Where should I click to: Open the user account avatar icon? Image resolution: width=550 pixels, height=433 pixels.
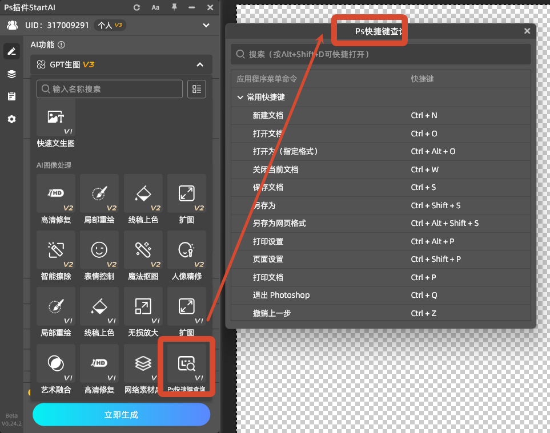pyautogui.click(x=13, y=25)
